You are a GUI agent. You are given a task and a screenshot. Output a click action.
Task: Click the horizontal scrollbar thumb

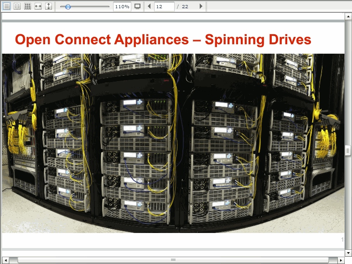point(173,260)
